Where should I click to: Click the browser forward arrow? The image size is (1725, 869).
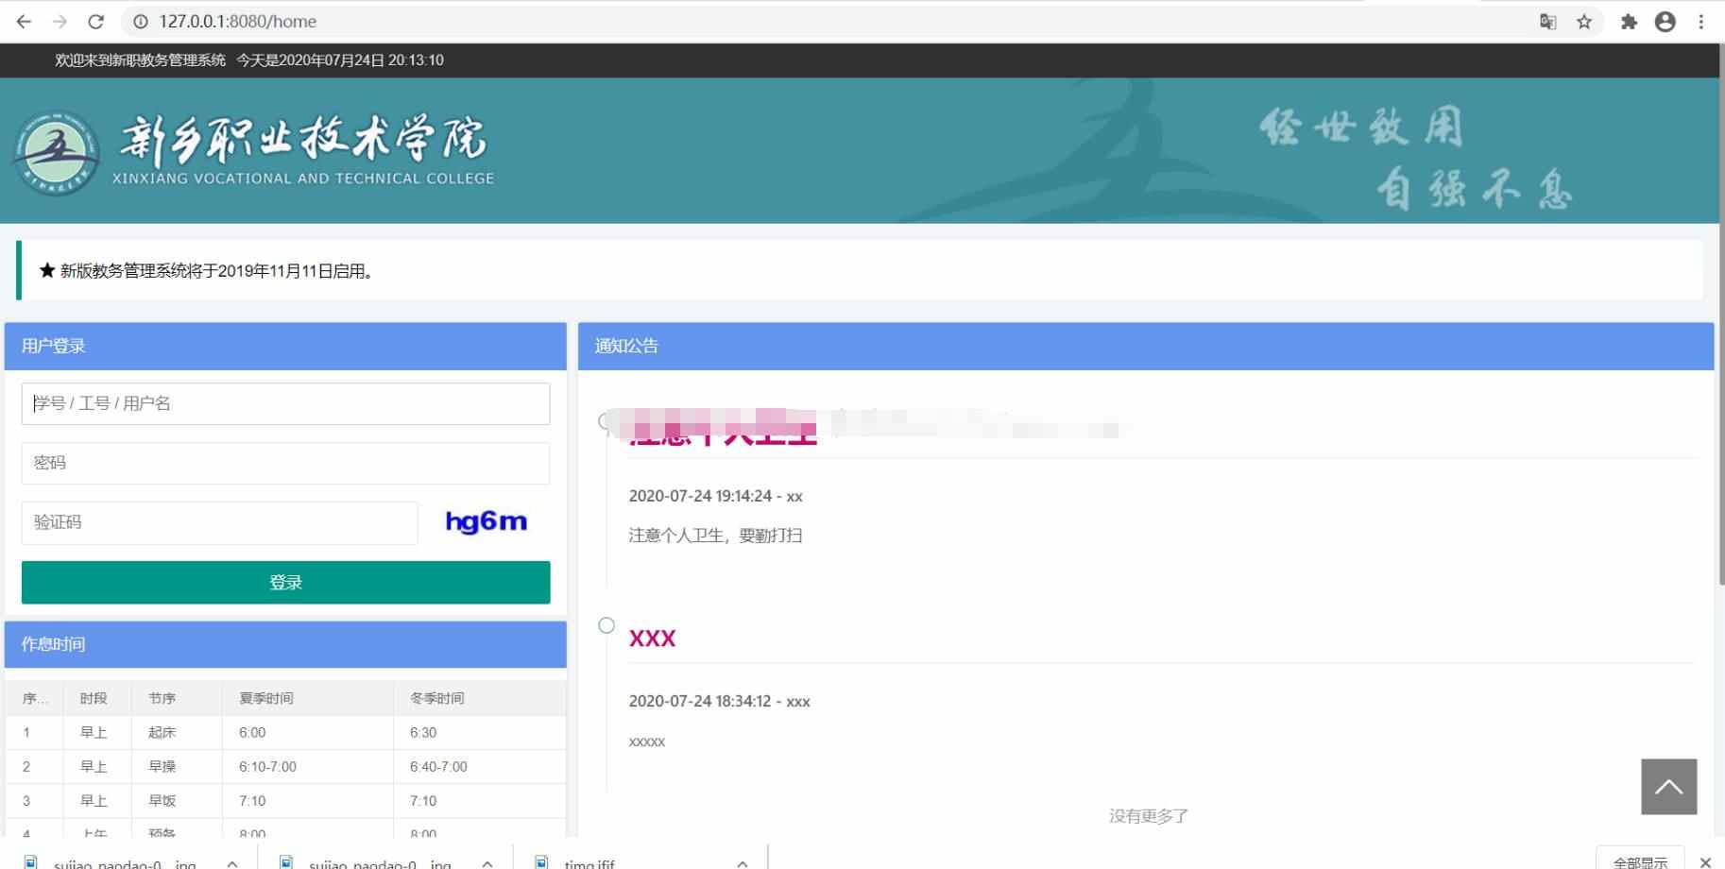click(60, 21)
